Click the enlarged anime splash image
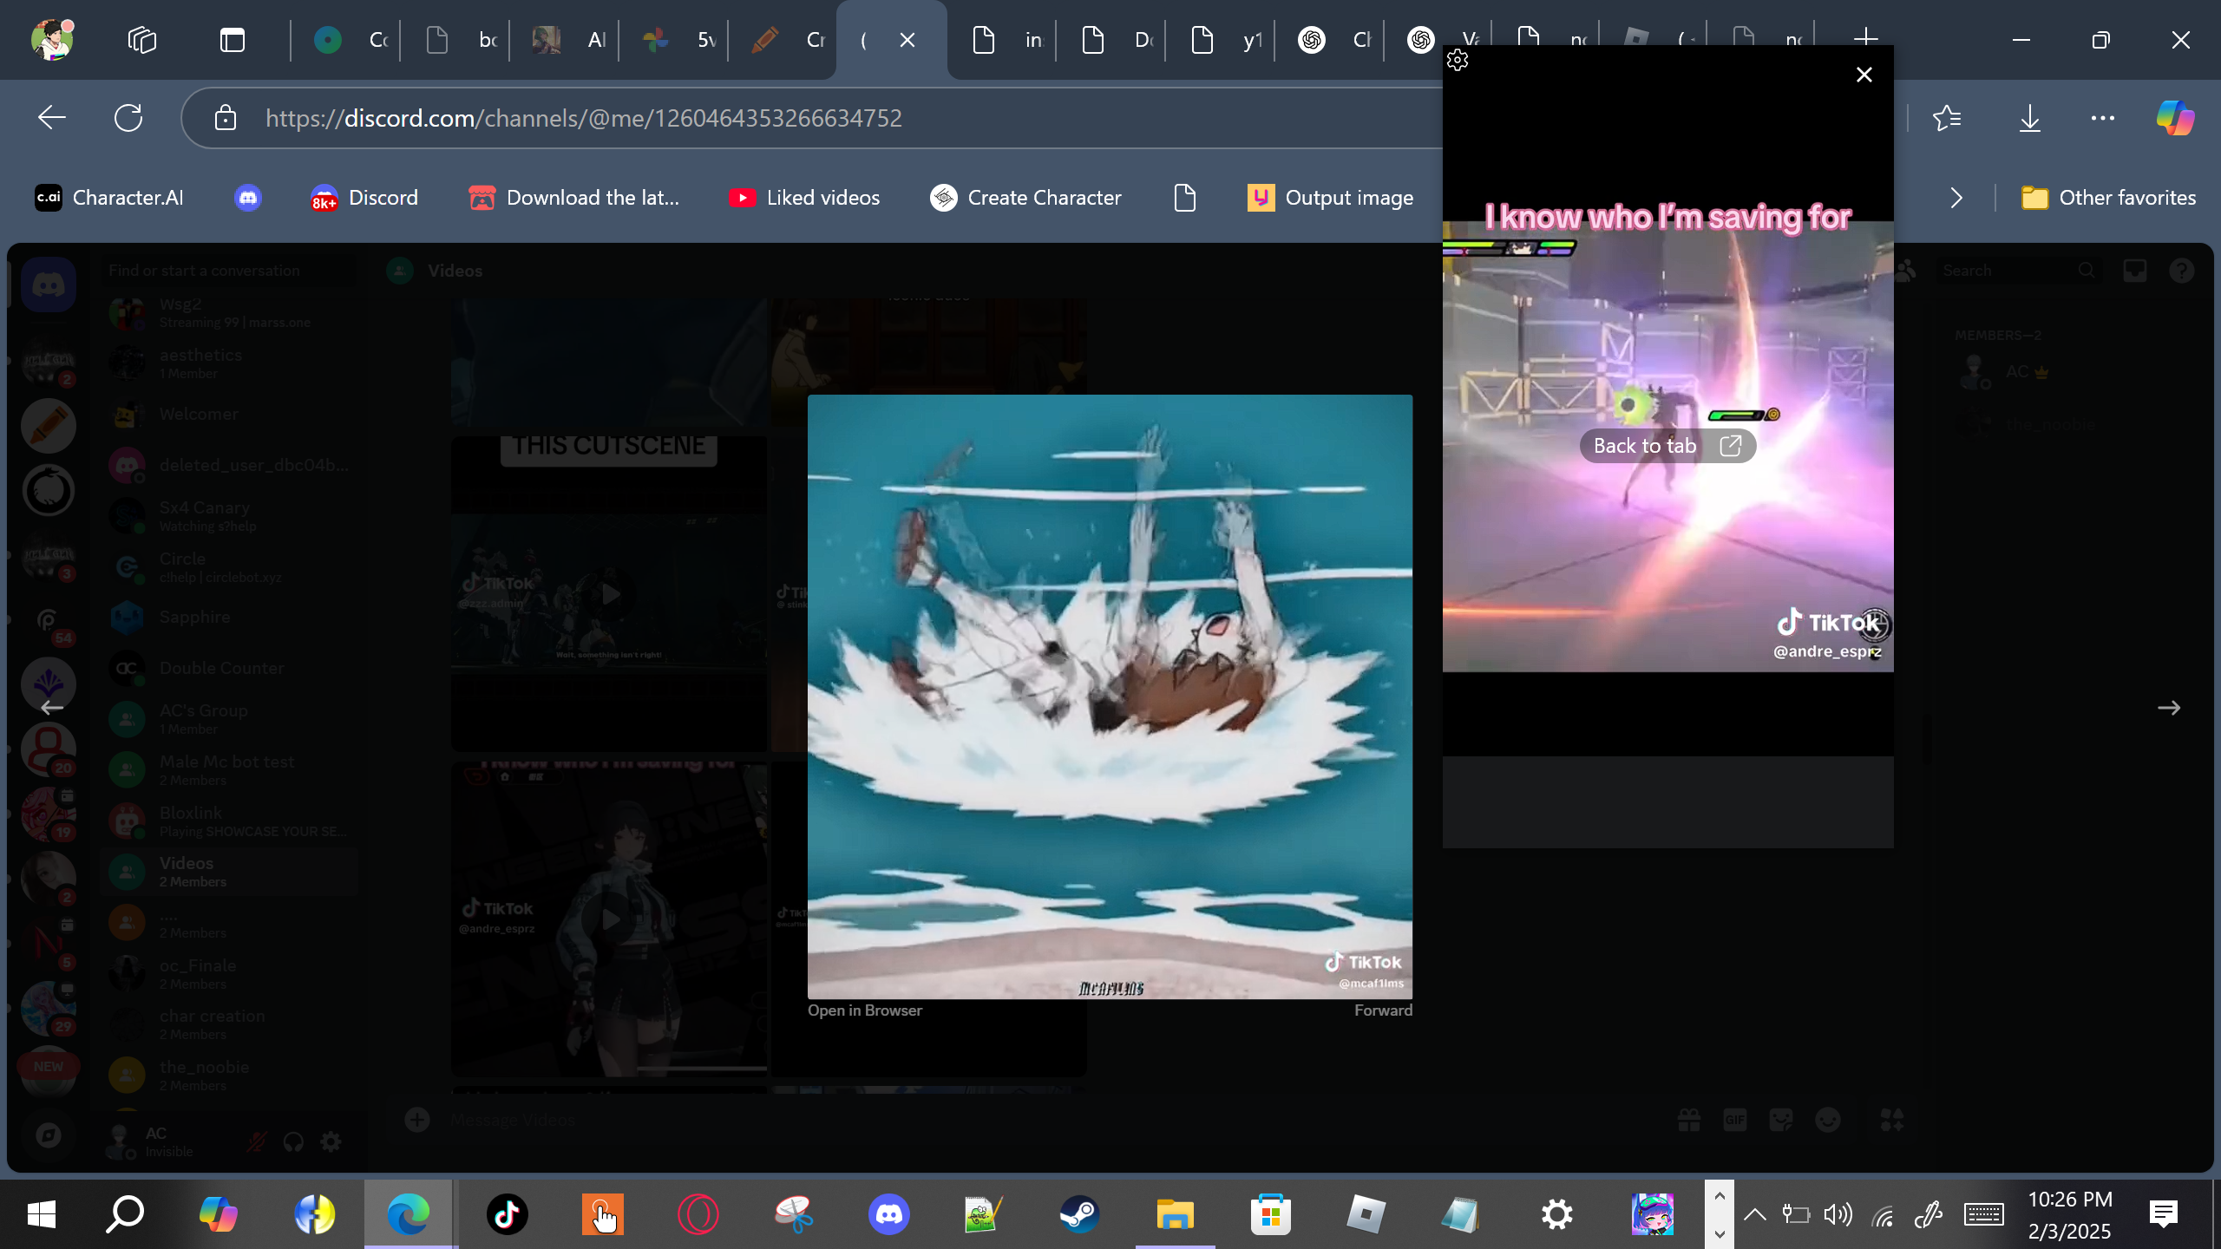Screen dimensions: 2221x1249 pyautogui.click(x=1110, y=696)
